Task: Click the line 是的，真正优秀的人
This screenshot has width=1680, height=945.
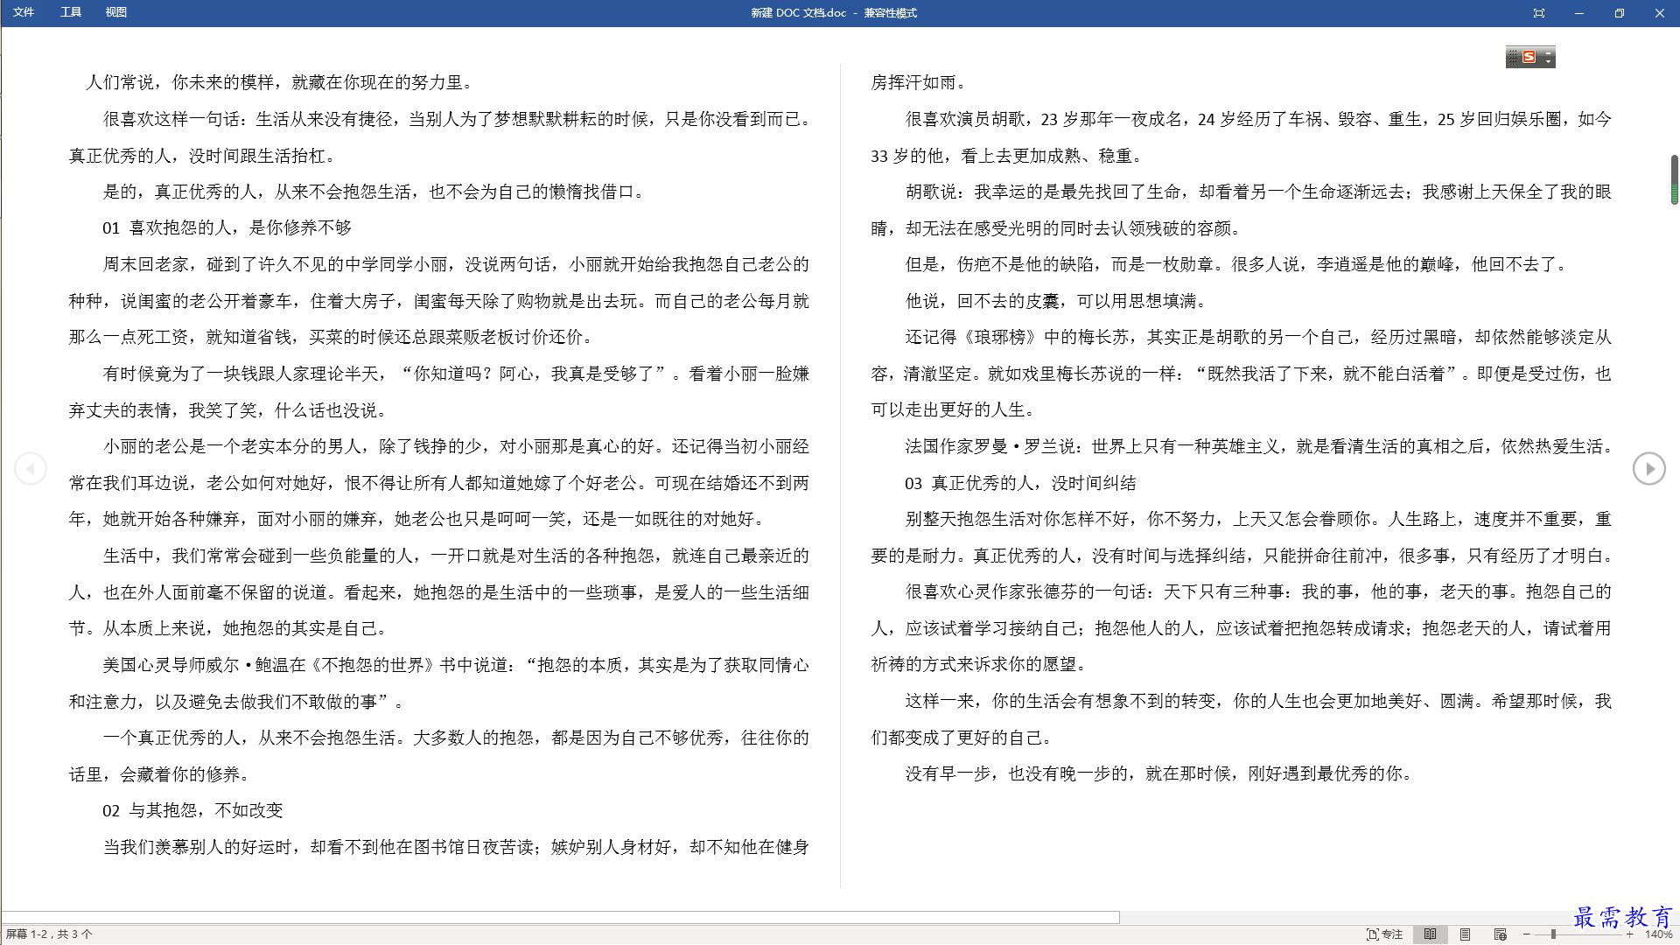Action: 374,192
